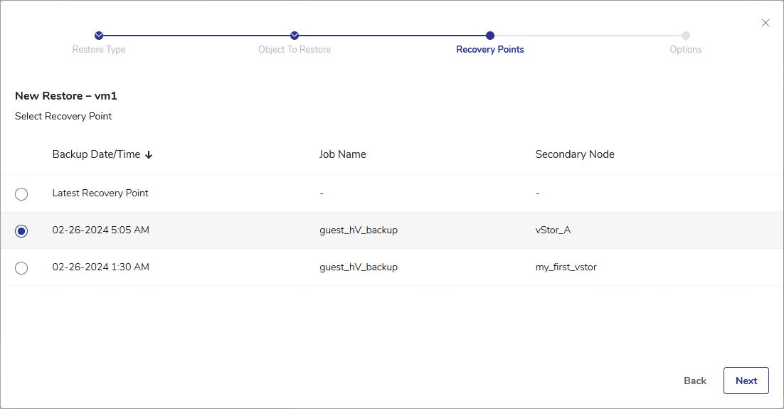Sort by Backup Date/Time column header
The height and width of the screenshot is (409, 784).
tap(96, 154)
